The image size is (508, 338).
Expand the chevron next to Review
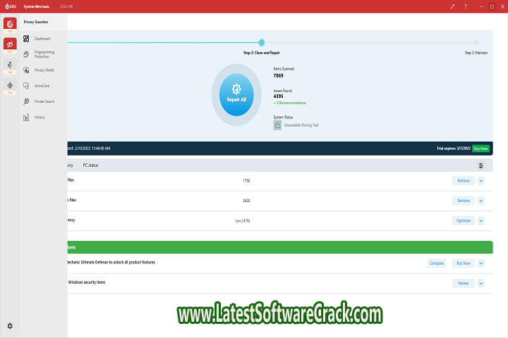click(481, 283)
